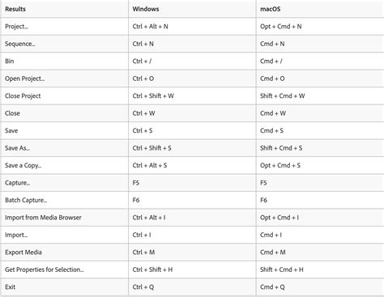Click the Open Project... entry
Screen dimensions: 384x297
pos(24,78)
